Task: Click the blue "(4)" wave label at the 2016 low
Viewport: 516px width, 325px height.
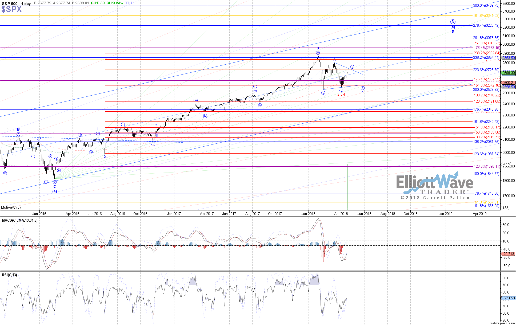Action: tap(54, 191)
